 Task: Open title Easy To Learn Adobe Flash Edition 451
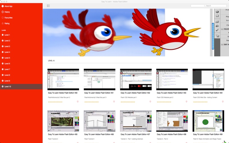(x=99, y=93)
